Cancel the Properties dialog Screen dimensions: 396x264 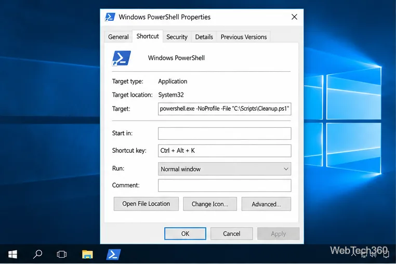point(232,234)
